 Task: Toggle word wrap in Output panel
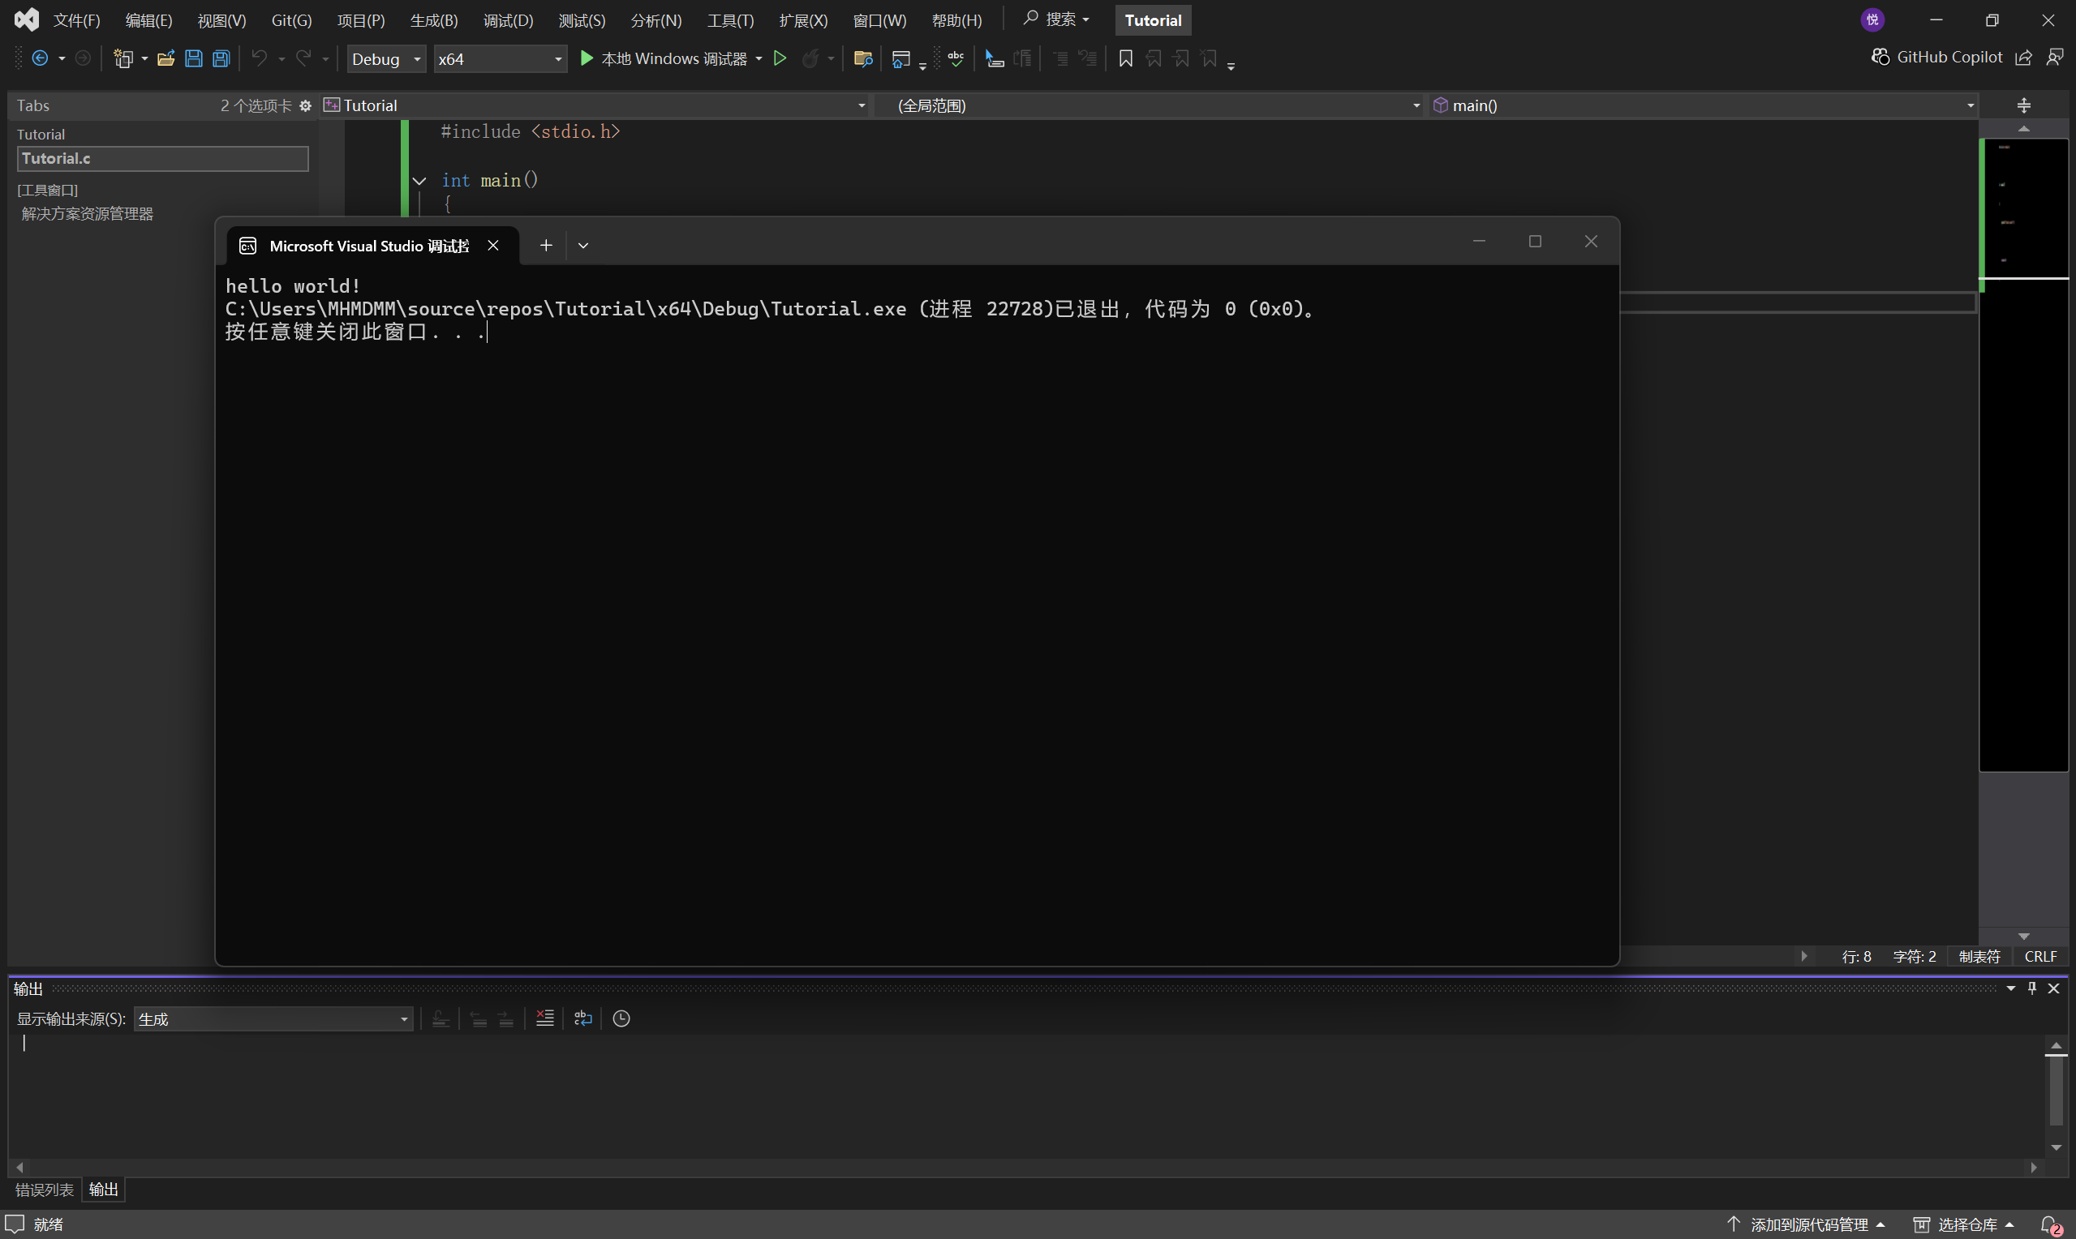click(x=582, y=1018)
